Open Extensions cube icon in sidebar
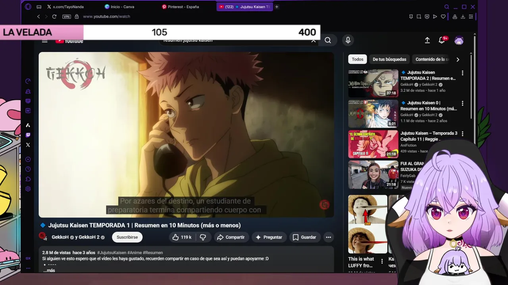This screenshot has height=285, width=508. point(28,179)
